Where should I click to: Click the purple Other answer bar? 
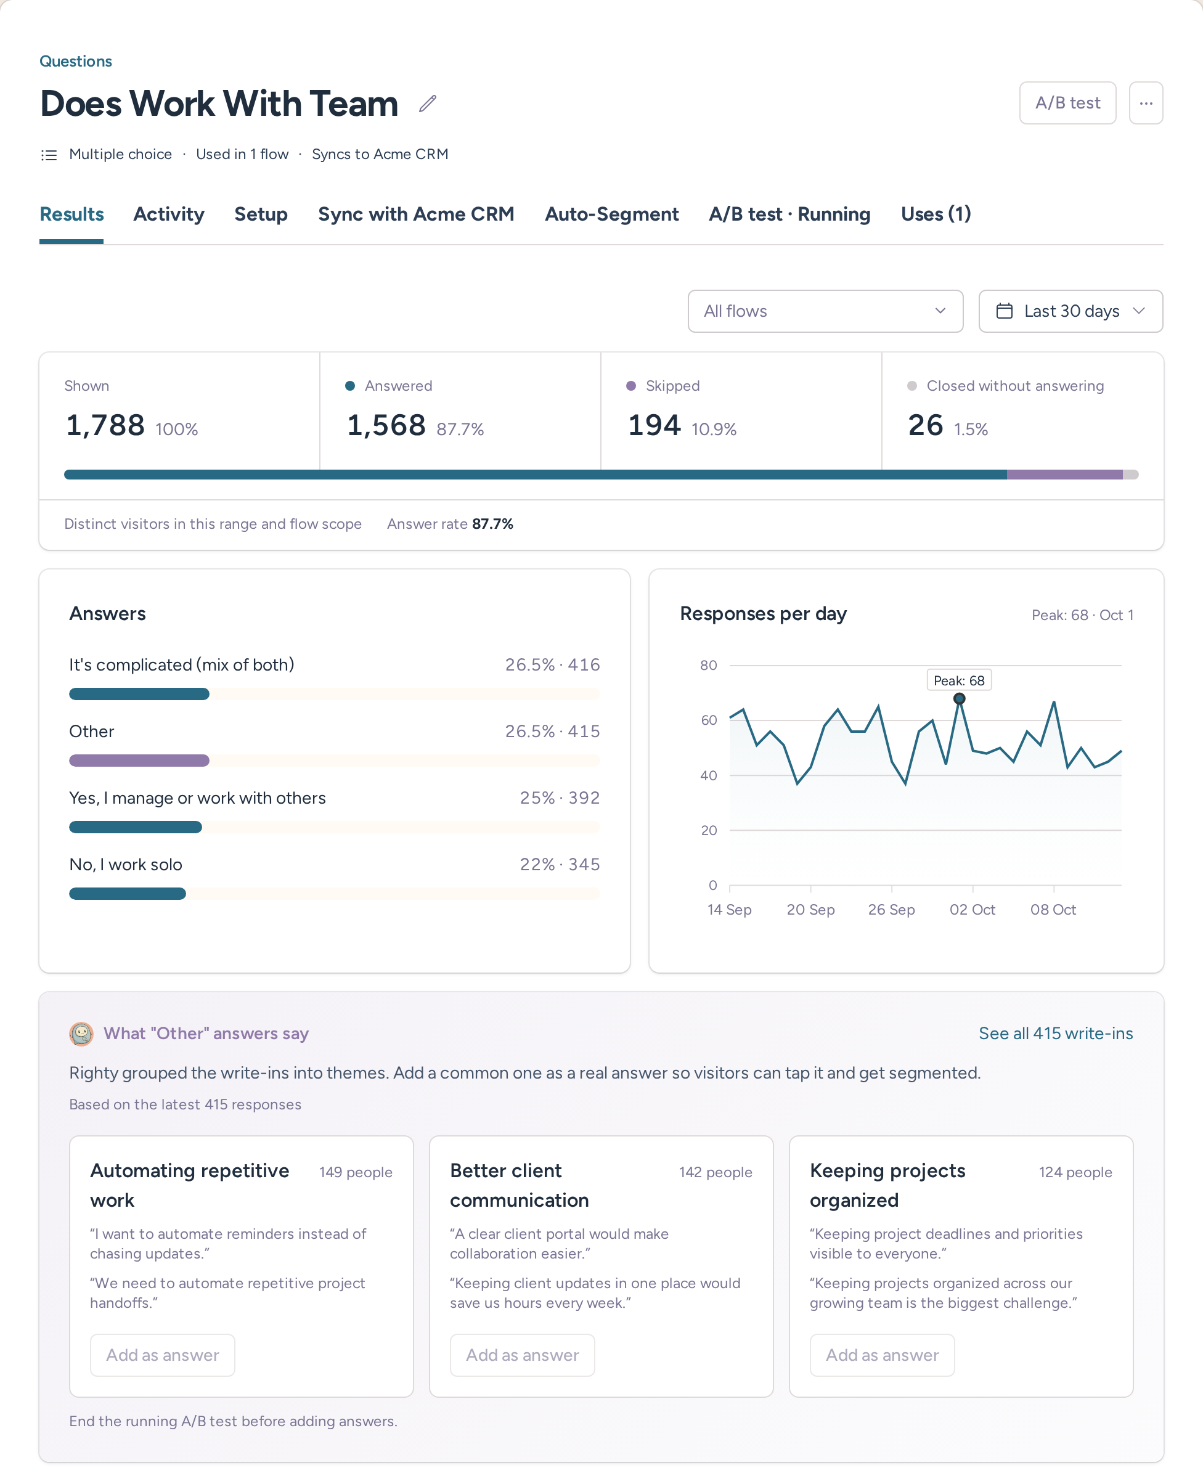click(139, 761)
